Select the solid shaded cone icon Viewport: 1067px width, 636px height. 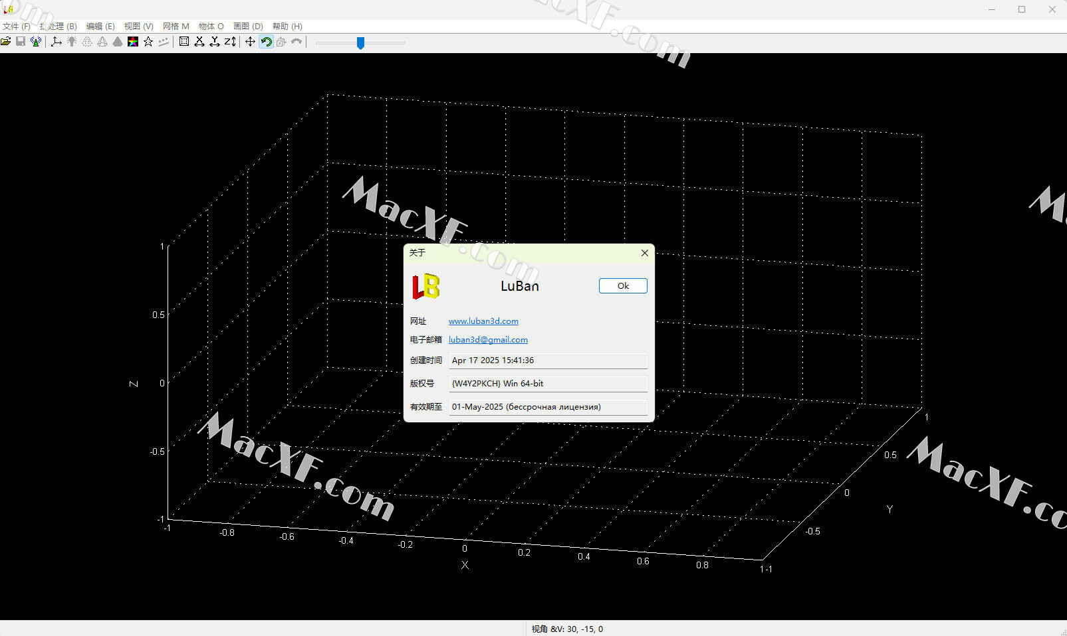click(x=118, y=42)
